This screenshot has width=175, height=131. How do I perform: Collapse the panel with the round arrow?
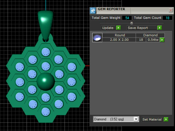pos(132,23)
